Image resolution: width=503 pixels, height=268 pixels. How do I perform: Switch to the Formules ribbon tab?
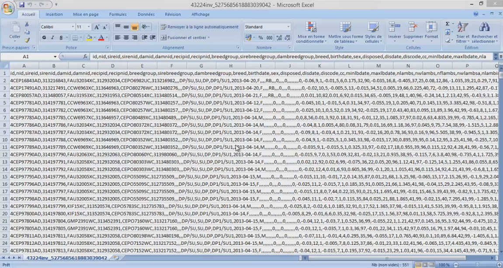tap(118, 14)
